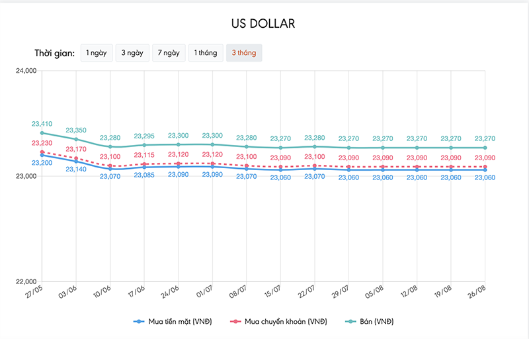Click the Bán data point at 27/05

pos(42,133)
